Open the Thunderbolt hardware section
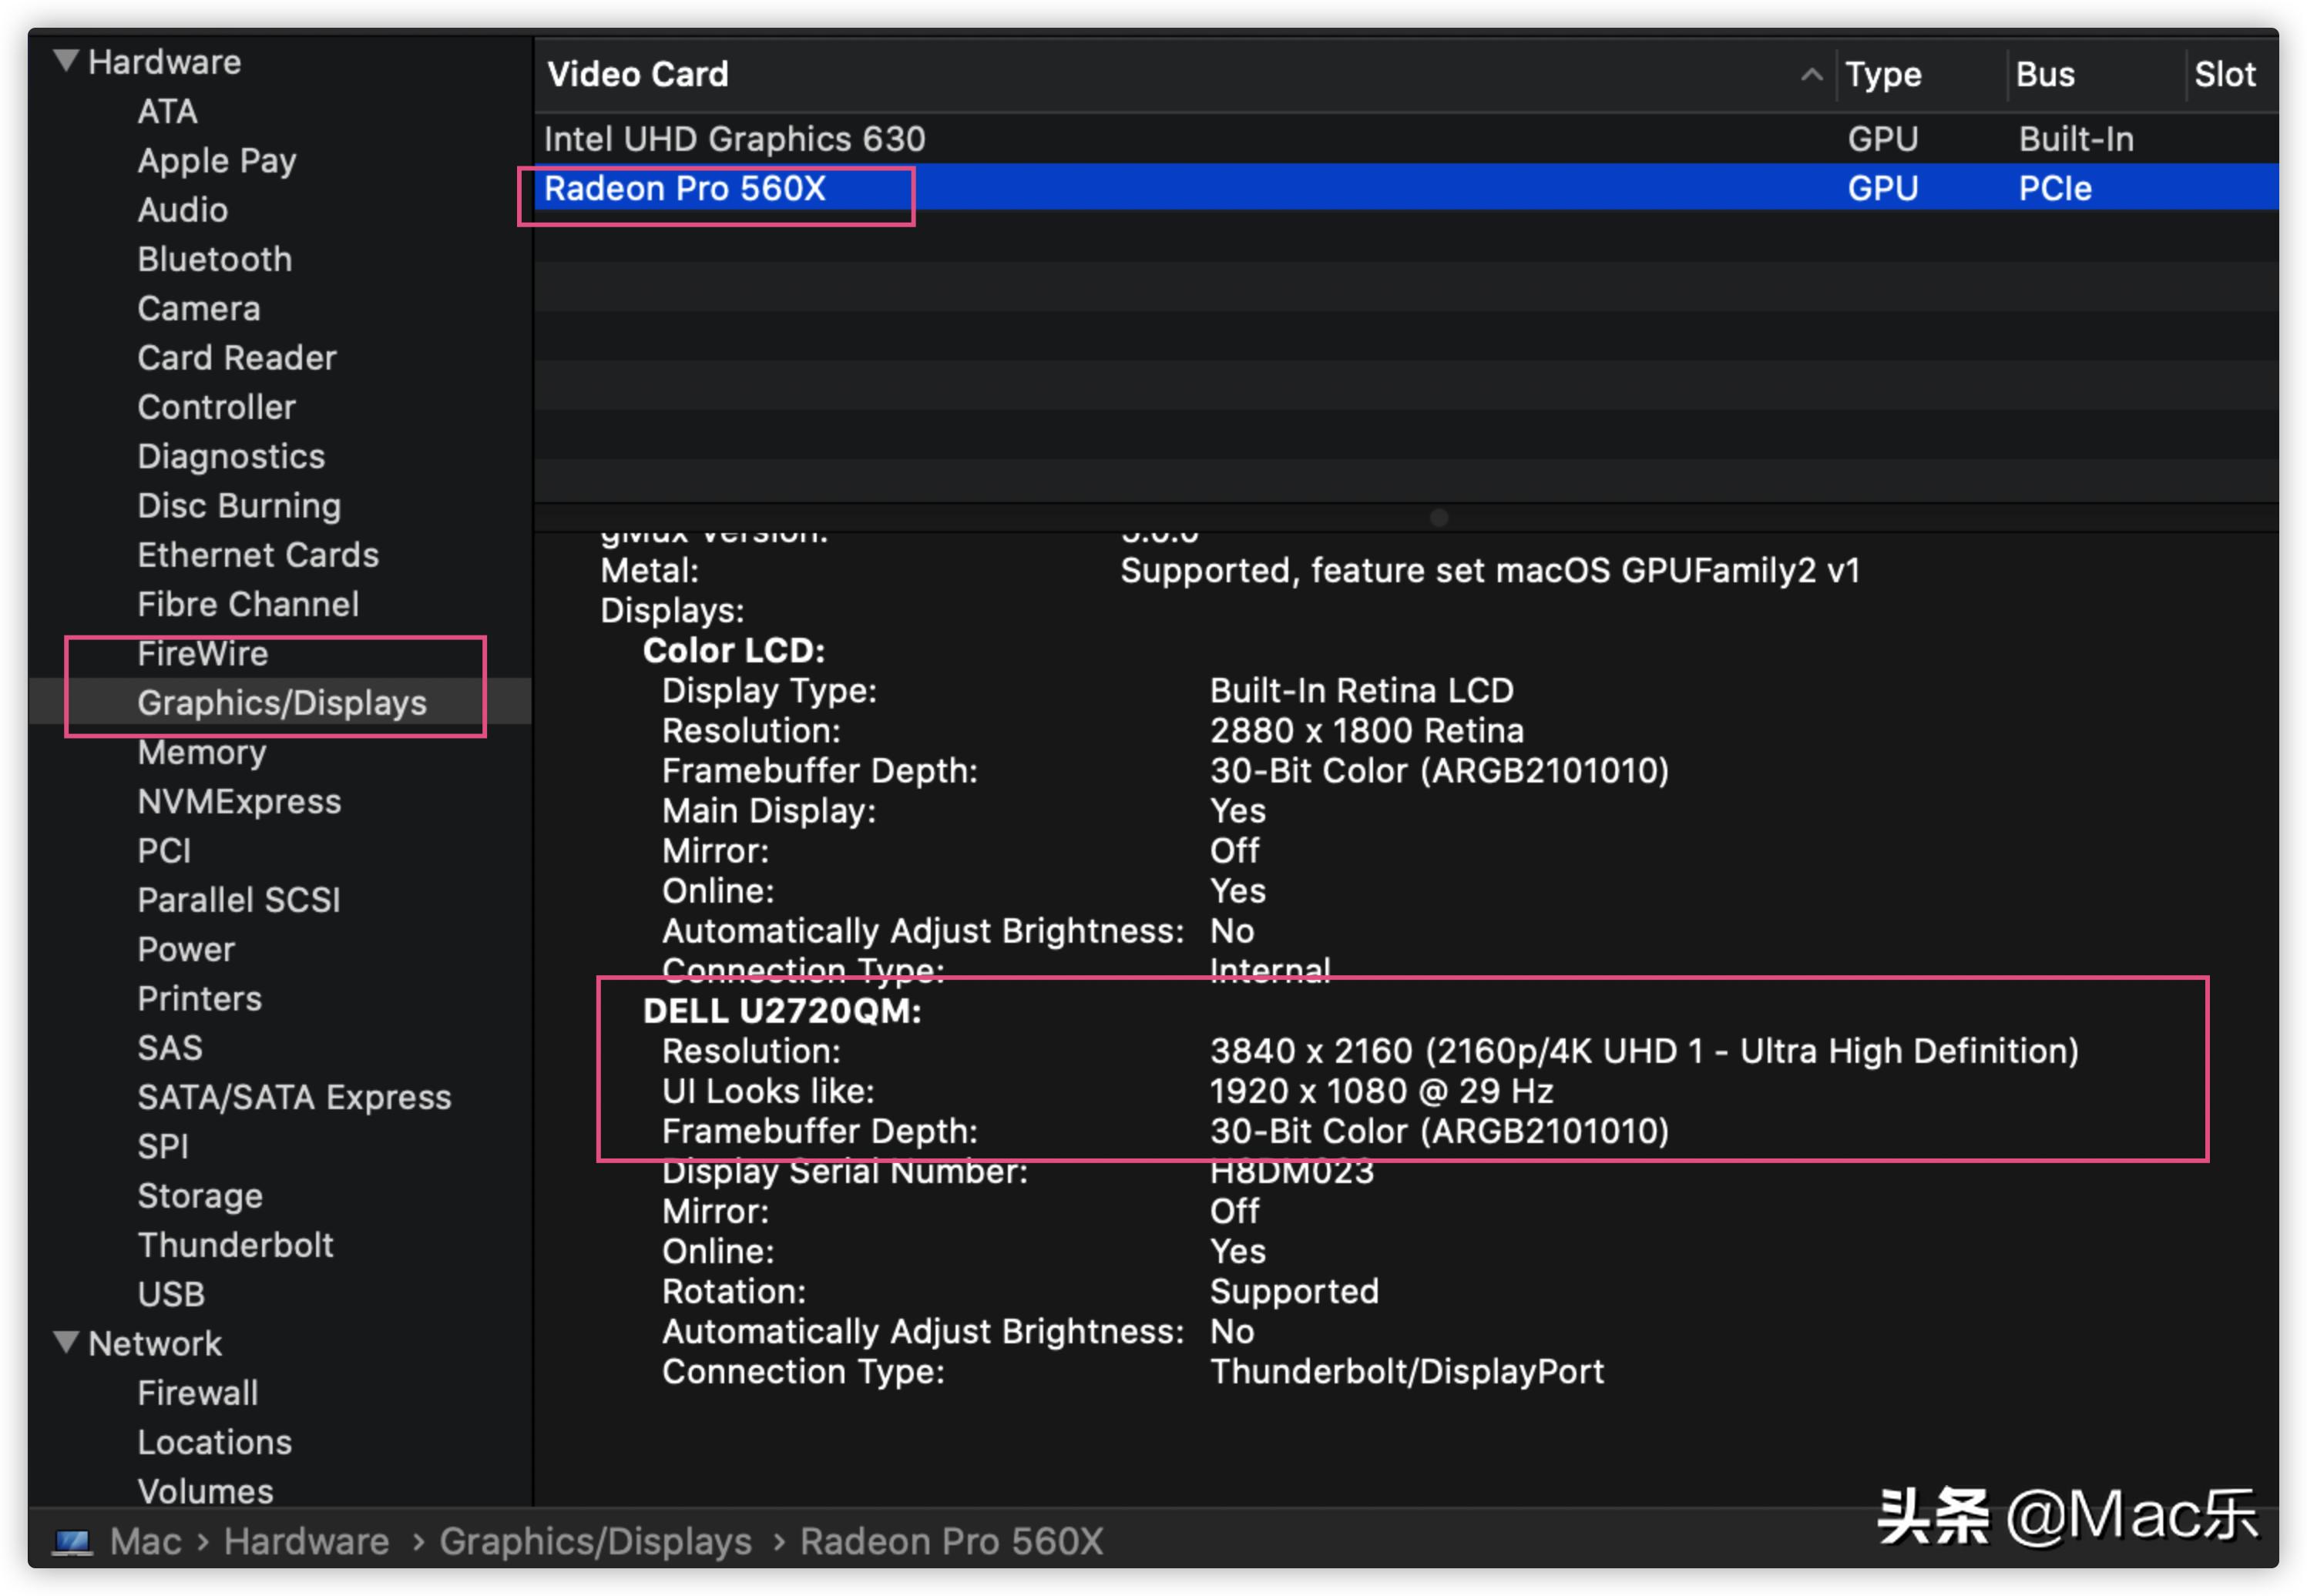Image resolution: width=2307 pixels, height=1596 pixels. click(236, 1244)
